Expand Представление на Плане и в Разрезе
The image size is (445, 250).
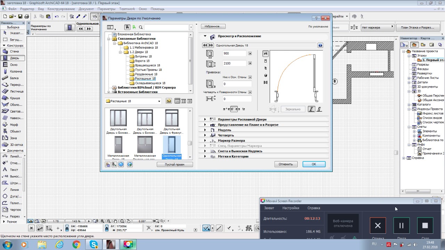point(205,125)
